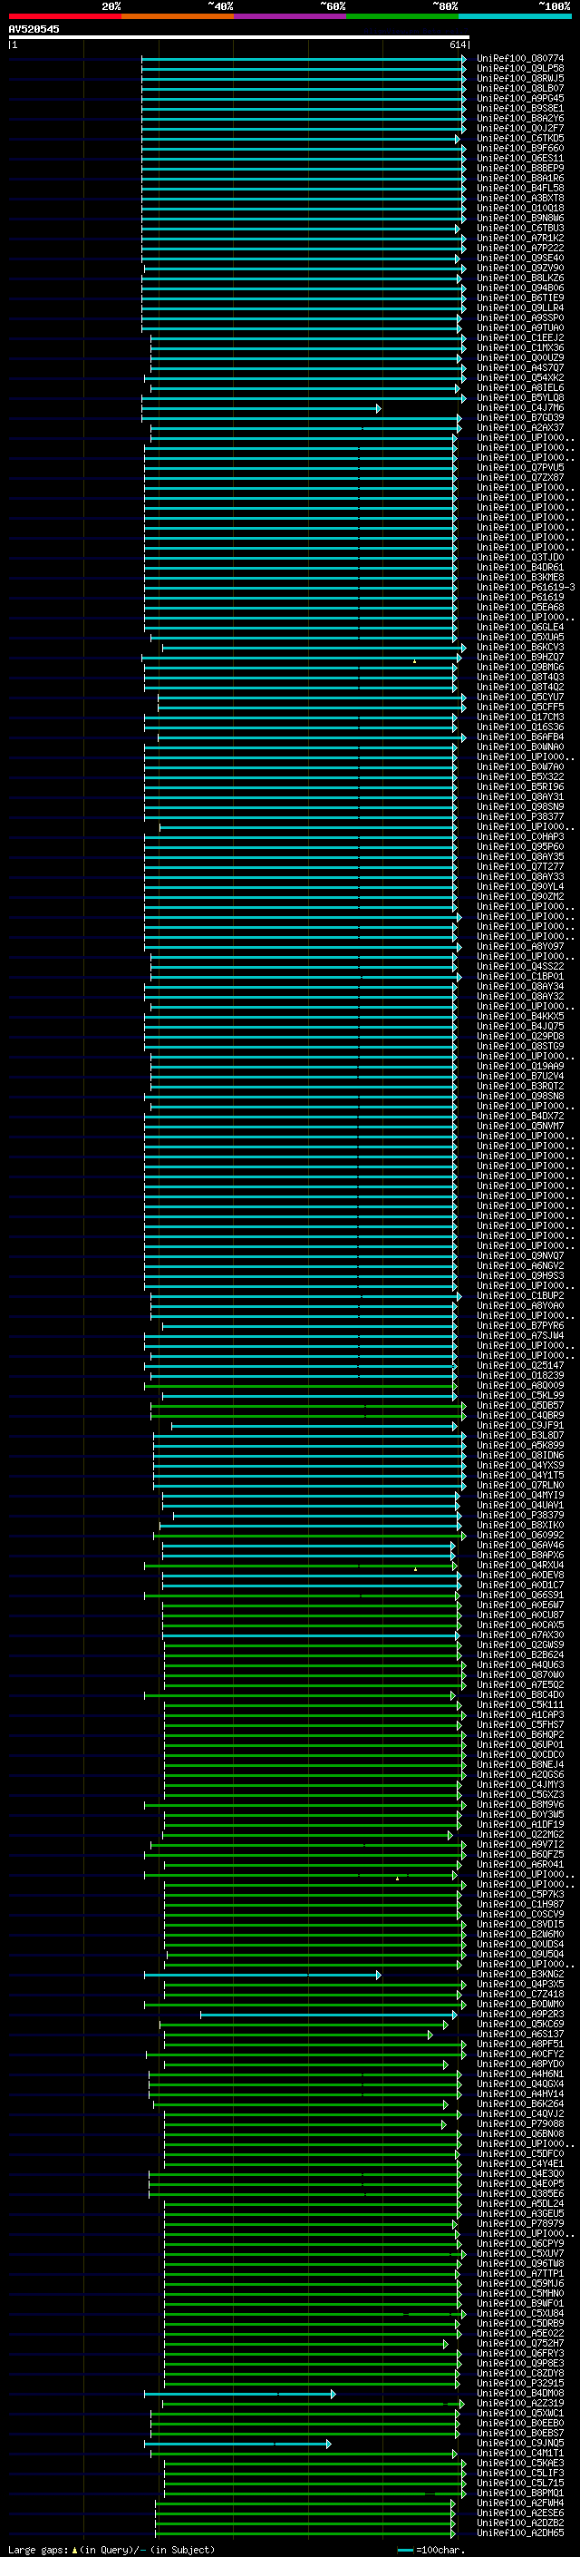The width and height of the screenshot is (580, 2557).
Task: Select the UniRef100_B4FL58 label
Action: (x=520, y=188)
